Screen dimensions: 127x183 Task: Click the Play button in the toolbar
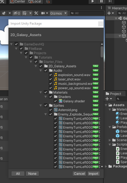92,1
